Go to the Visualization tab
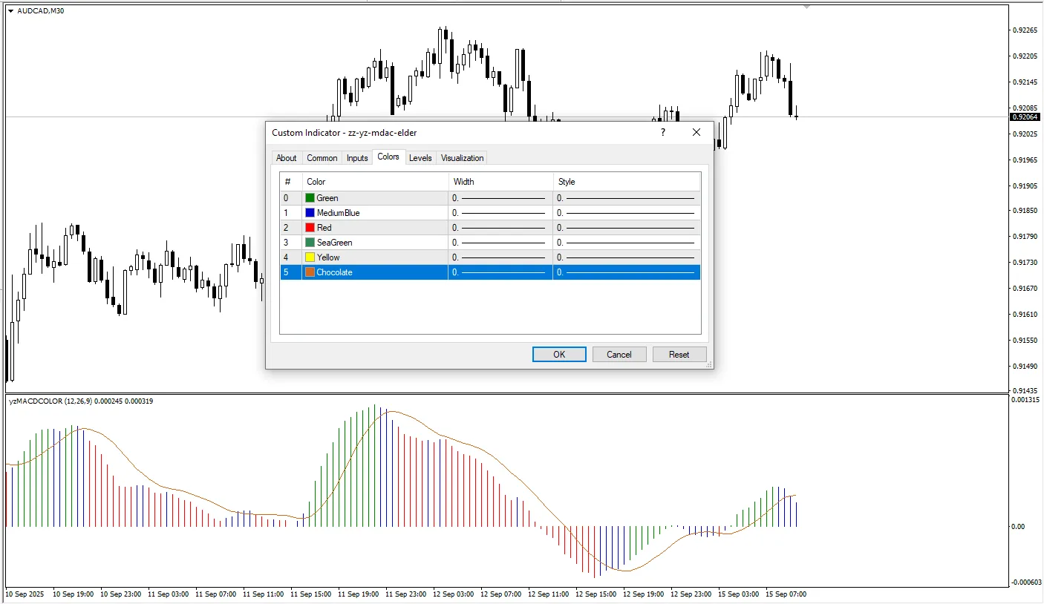 pos(462,158)
